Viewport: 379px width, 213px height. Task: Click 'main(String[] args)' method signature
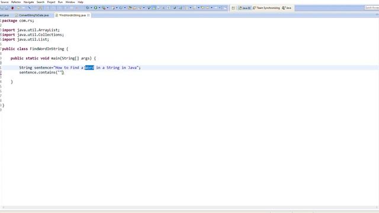tap(71, 59)
